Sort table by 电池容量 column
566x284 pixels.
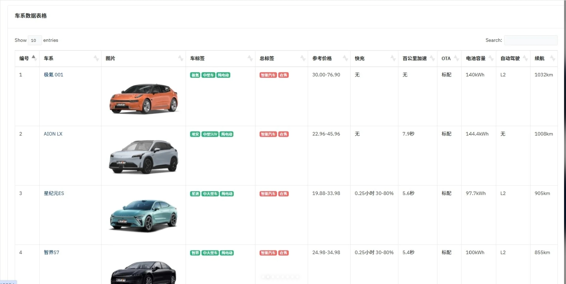pyautogui.click(x=479, y=59)
